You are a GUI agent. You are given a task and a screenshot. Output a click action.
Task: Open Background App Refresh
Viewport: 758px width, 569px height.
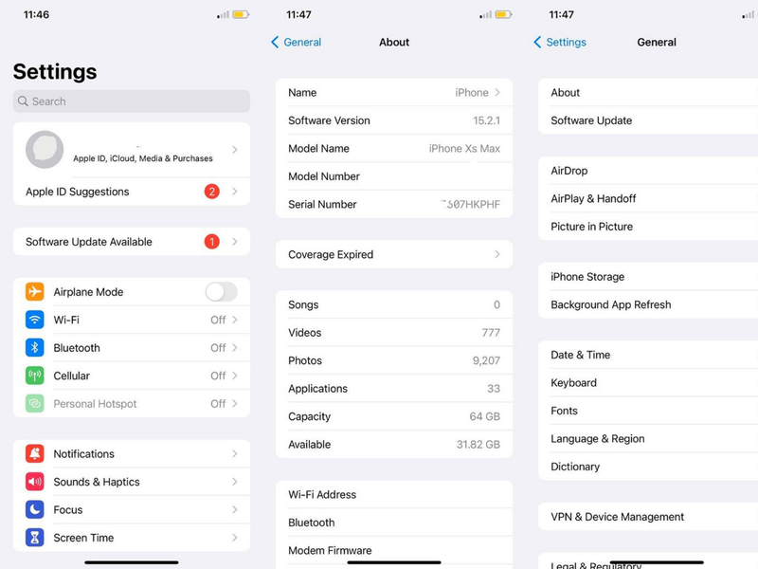pyautogui.click(x=648, y=304)
